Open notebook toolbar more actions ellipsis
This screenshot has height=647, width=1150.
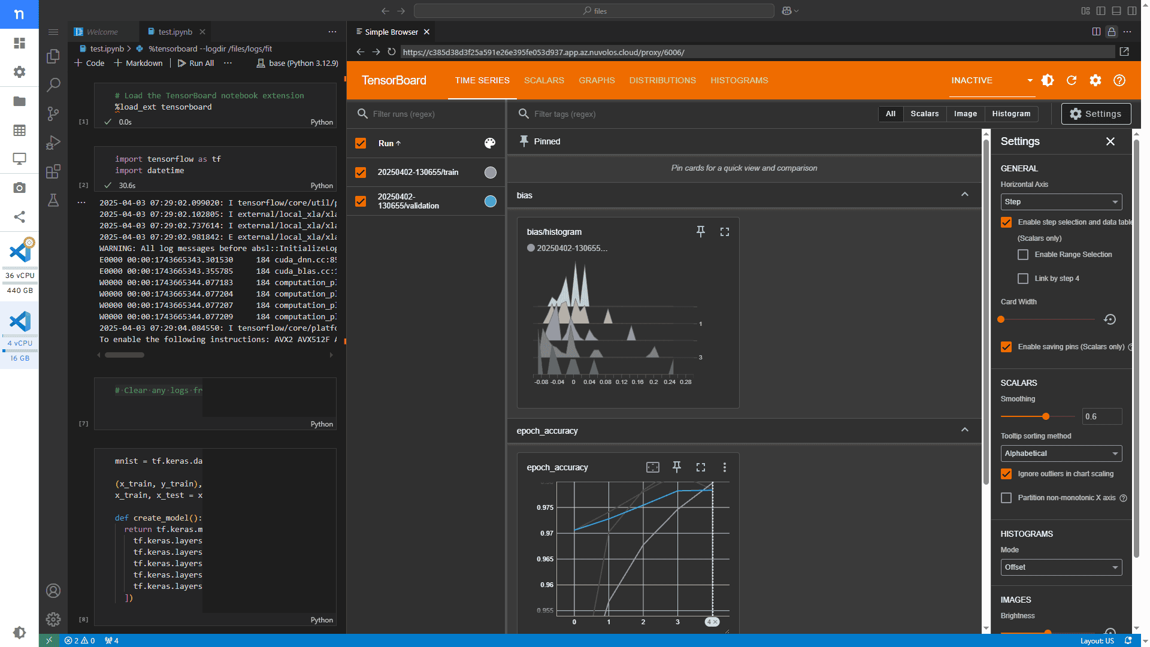point(228,63)
